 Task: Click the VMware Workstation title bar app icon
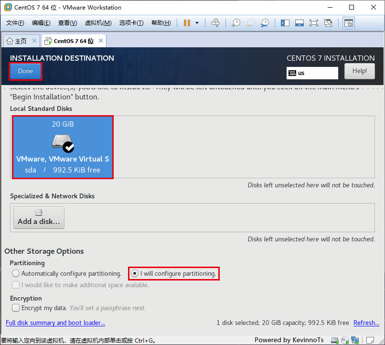[x=8, y=7]
